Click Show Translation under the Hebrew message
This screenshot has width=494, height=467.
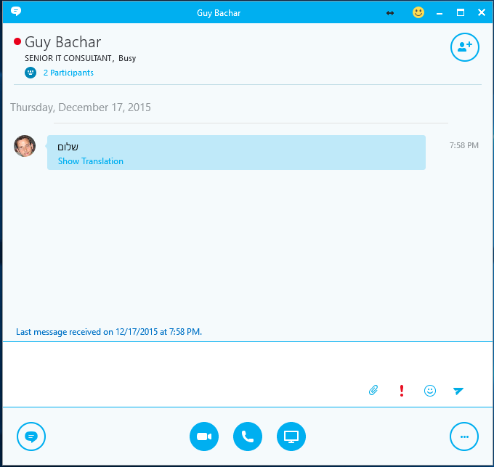(x=91, y=161)
